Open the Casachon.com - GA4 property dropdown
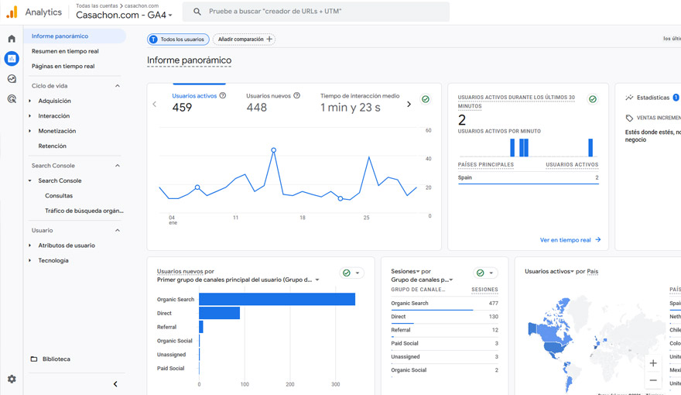The height and width of the screenshot is (395, 681). coord(124,15)
